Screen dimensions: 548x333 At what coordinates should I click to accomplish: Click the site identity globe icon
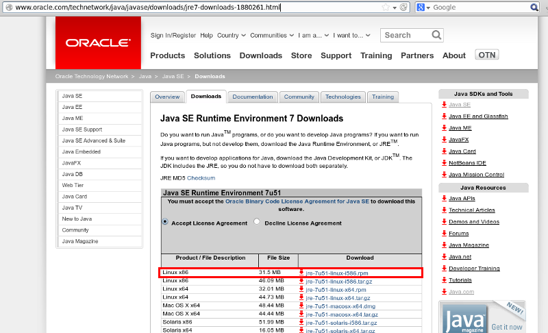point(9,7)
